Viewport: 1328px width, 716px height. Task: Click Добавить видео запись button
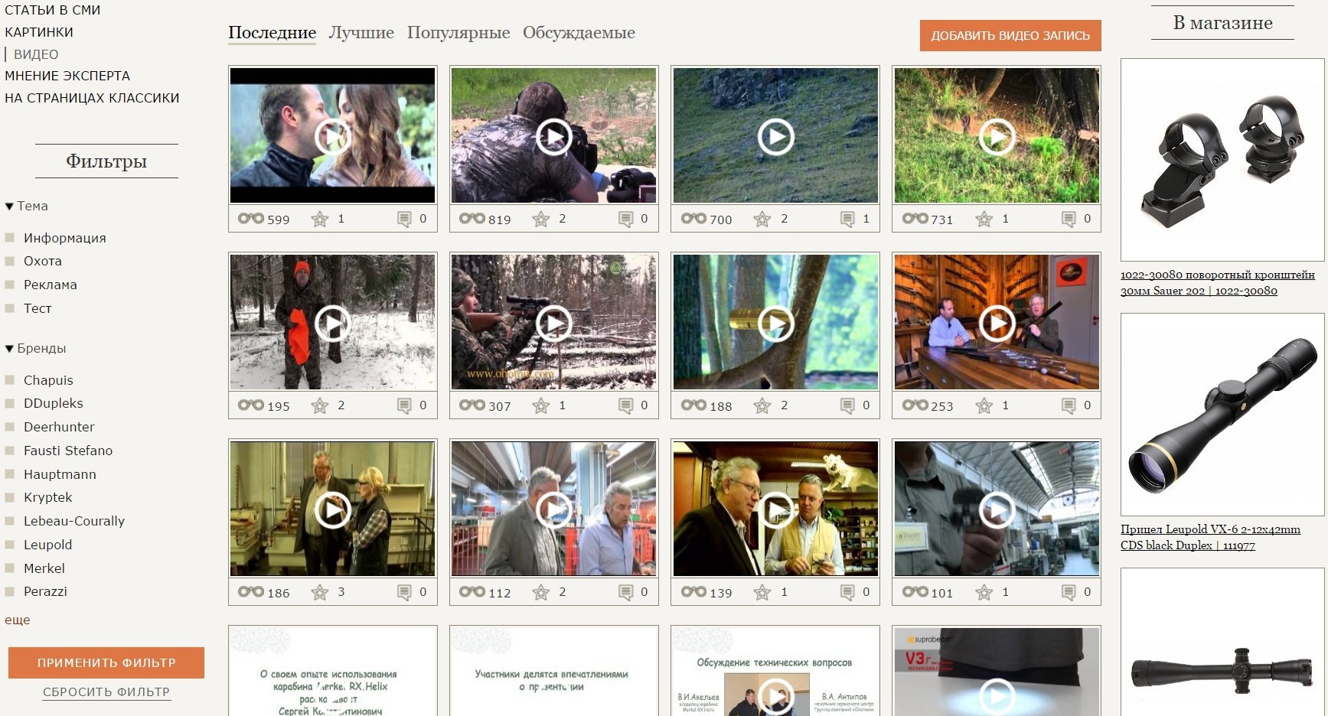tap(1010, 35)
